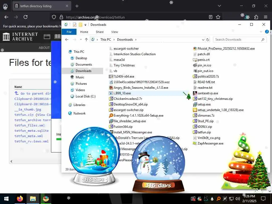
Task: Expand chevron after Downloads in address bar
Action: (136, 40)
